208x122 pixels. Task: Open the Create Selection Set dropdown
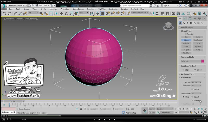pyautogui.click(x=140, y=13)
